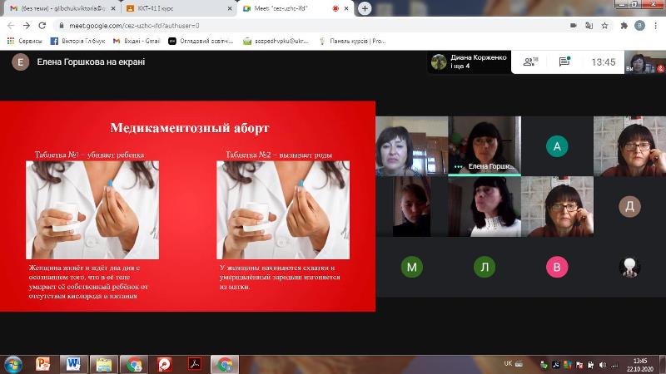Toggle the UK keyboard language indicator
This screenshot has width=666, height=374.
[x=508, y=364]
